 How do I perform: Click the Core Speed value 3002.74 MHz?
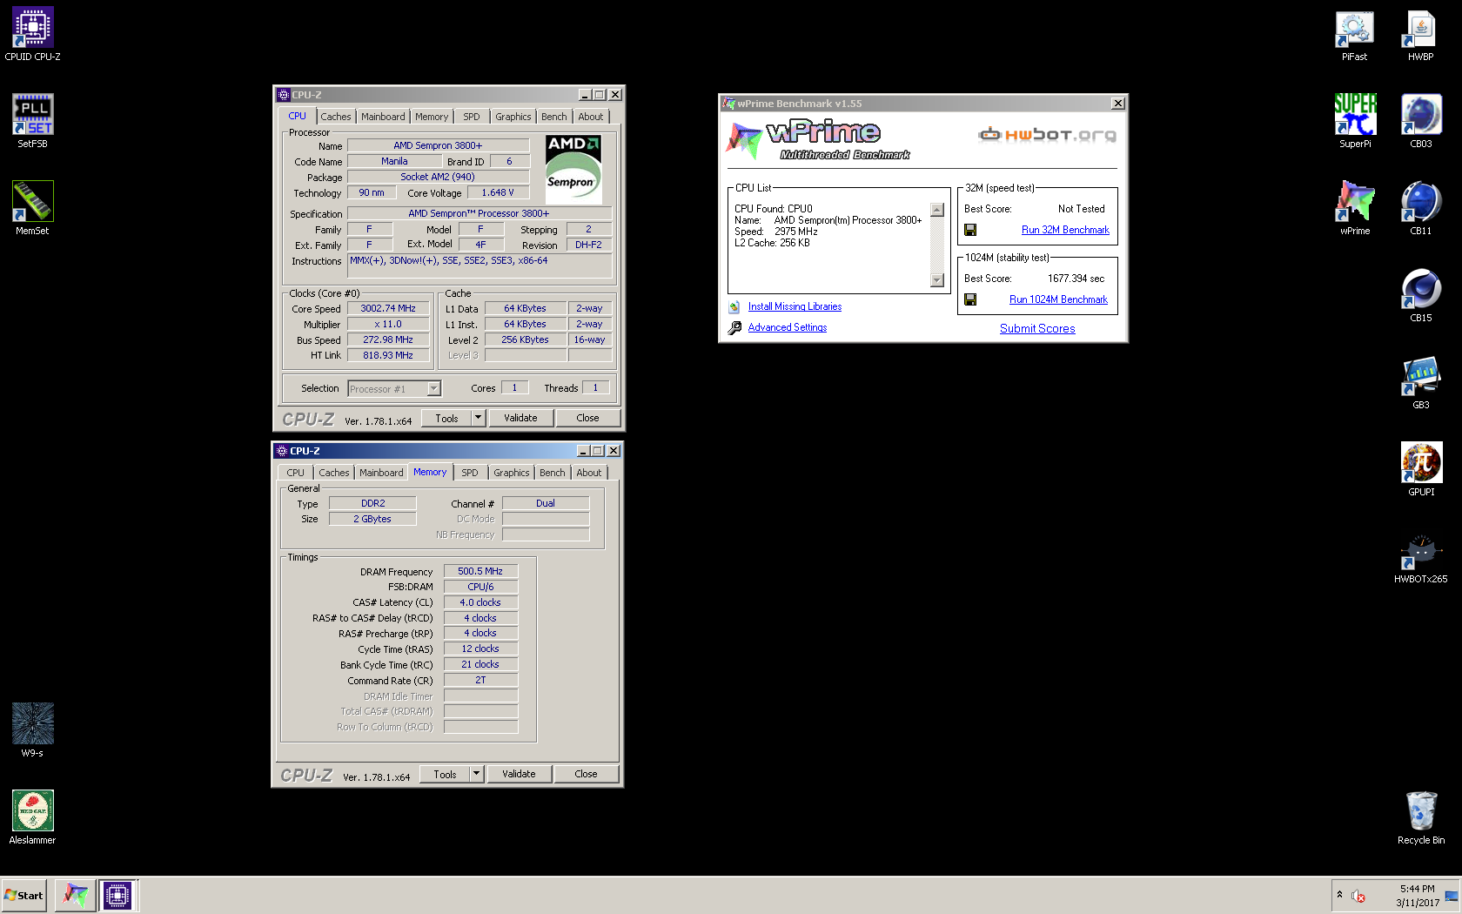coord(388,308)
